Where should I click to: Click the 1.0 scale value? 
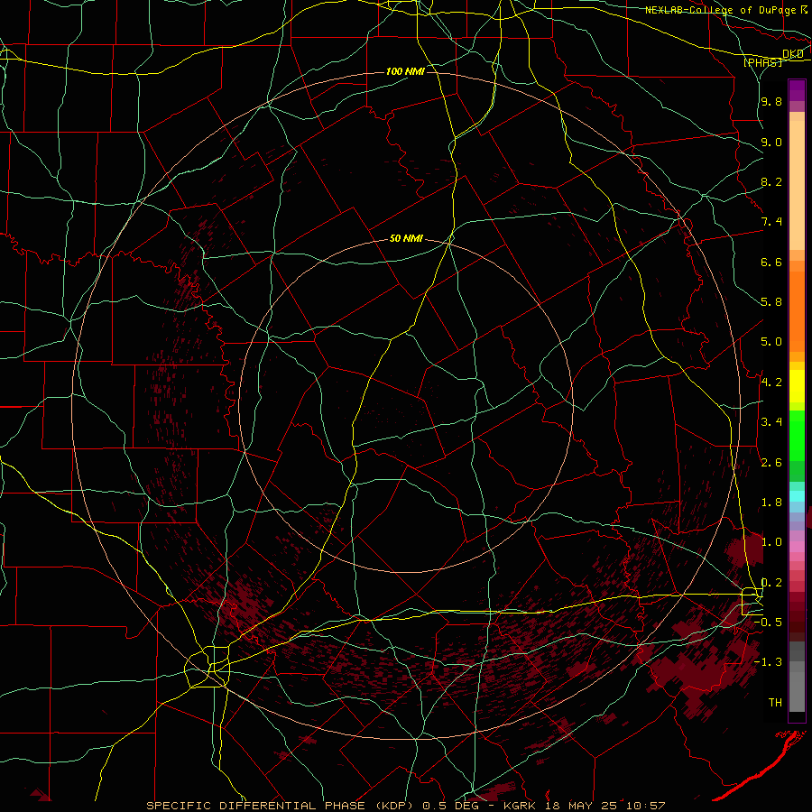pyautogui.click(x=771, y=542)
